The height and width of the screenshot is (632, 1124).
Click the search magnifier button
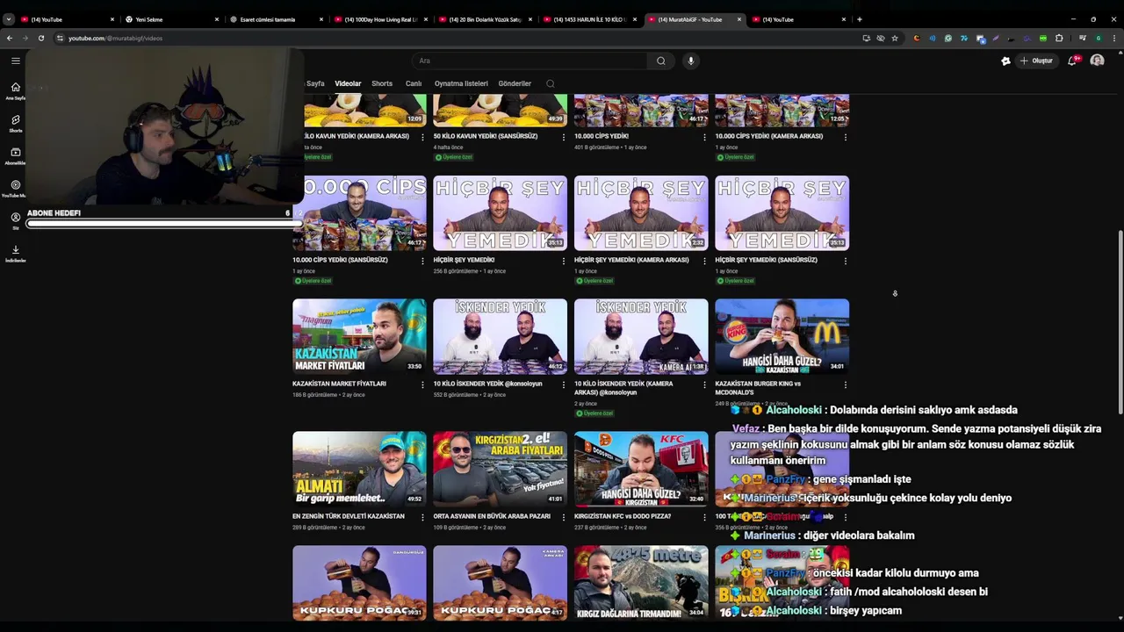click(661, 61)
